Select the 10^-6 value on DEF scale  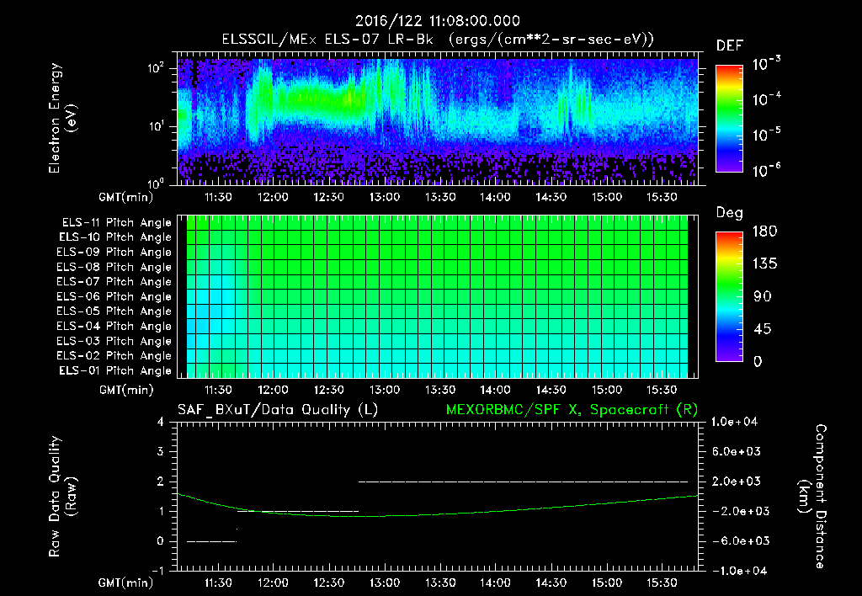pos(766,170)
